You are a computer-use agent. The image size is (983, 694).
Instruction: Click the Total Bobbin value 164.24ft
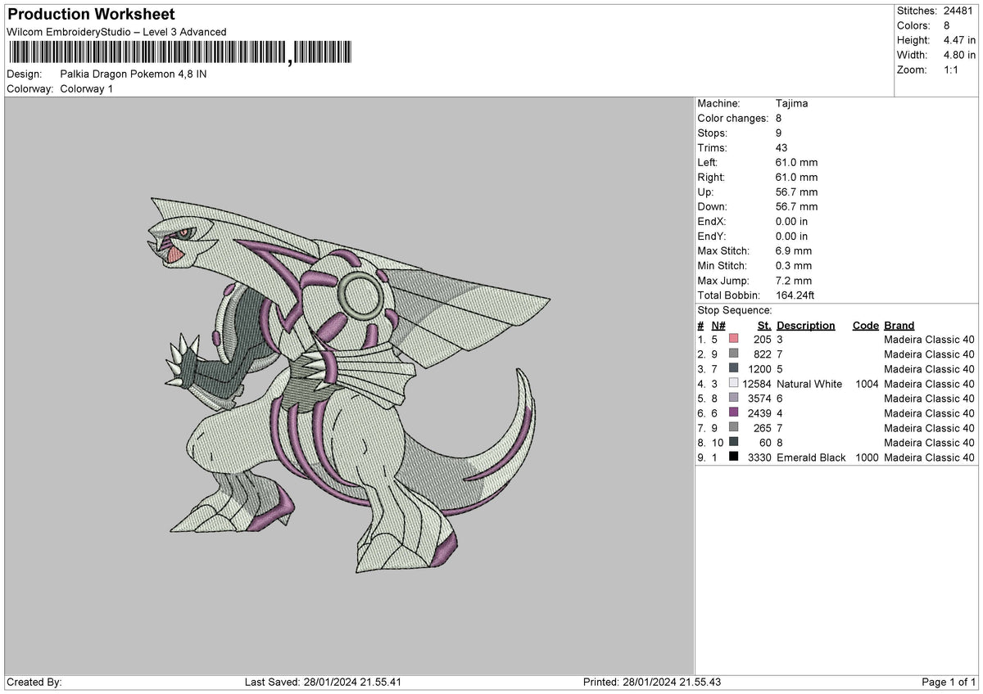coord(795,295)
